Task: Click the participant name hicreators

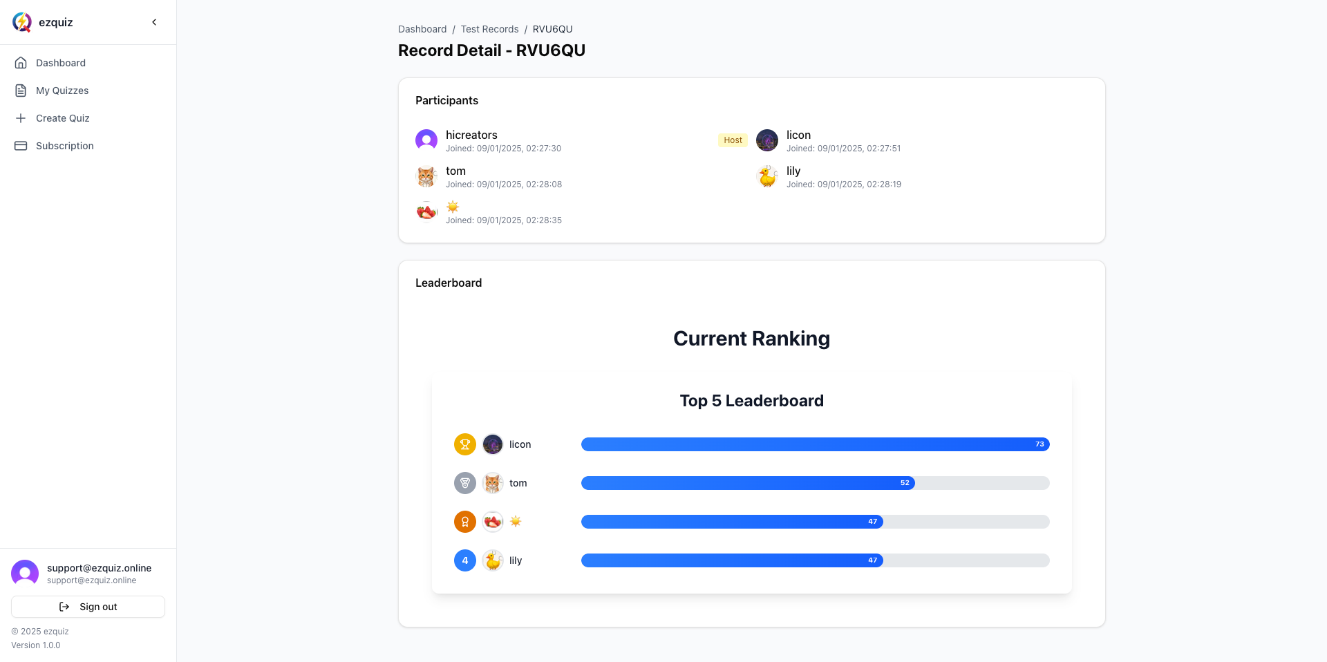Action: [x=471, y=135]
